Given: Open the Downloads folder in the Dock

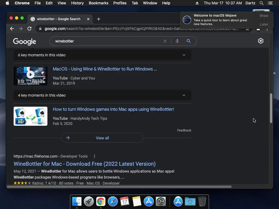Looking at the screenshot, I should (x=190, y=202).
